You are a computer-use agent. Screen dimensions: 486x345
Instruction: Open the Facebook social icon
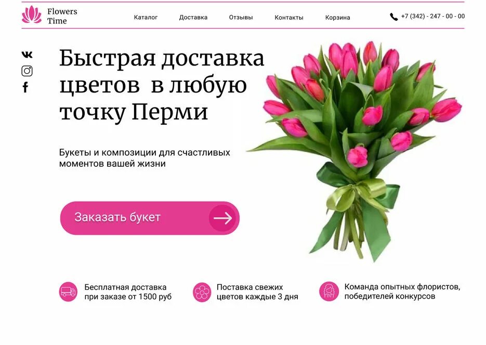point(25,87)
